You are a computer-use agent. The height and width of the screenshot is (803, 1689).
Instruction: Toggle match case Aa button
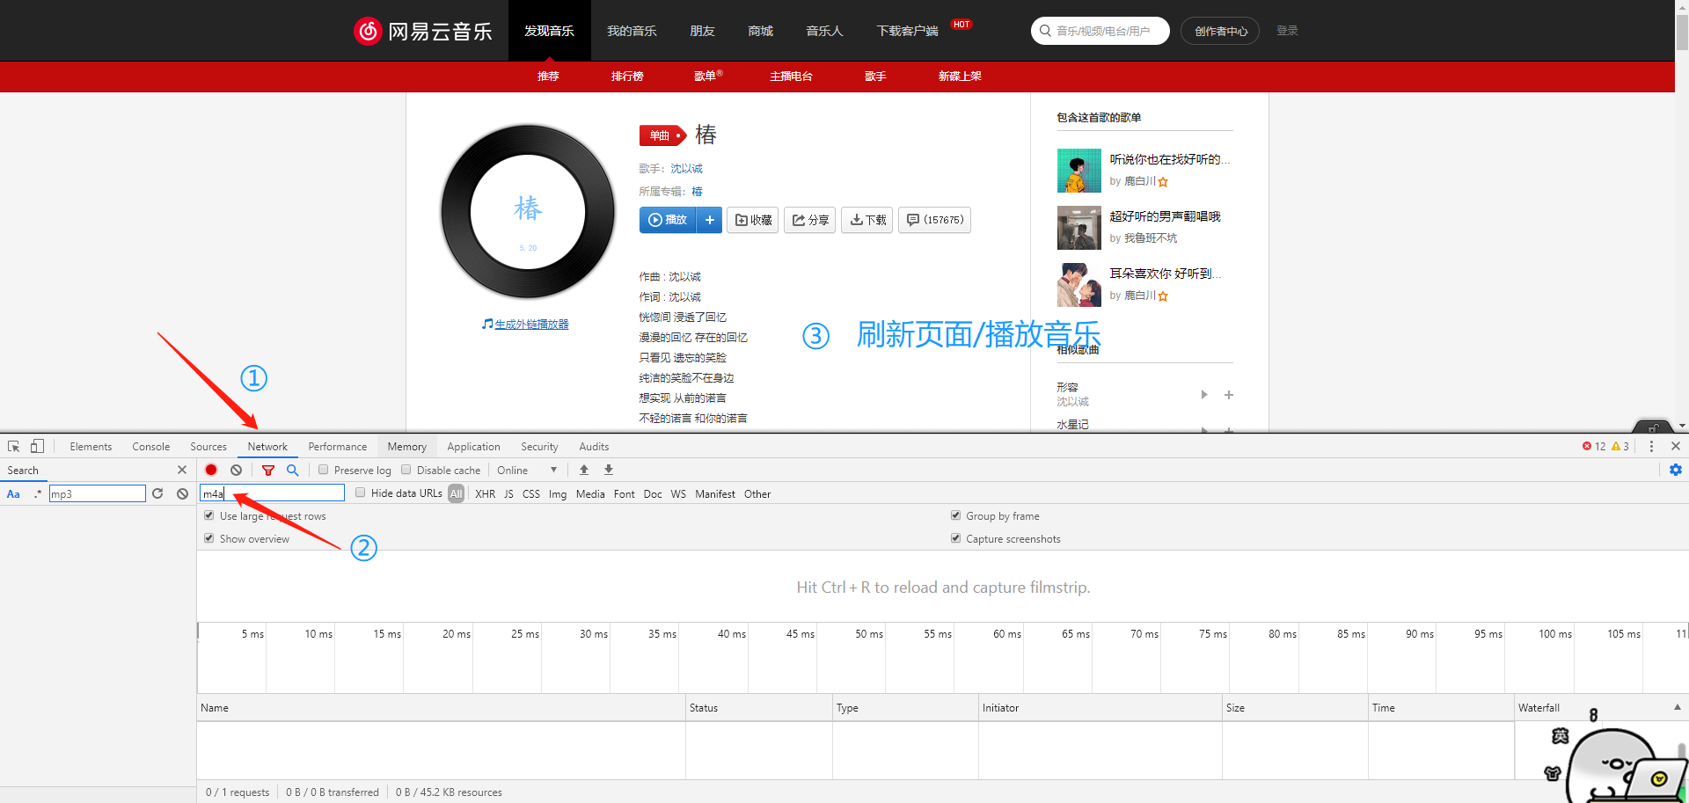13,493
